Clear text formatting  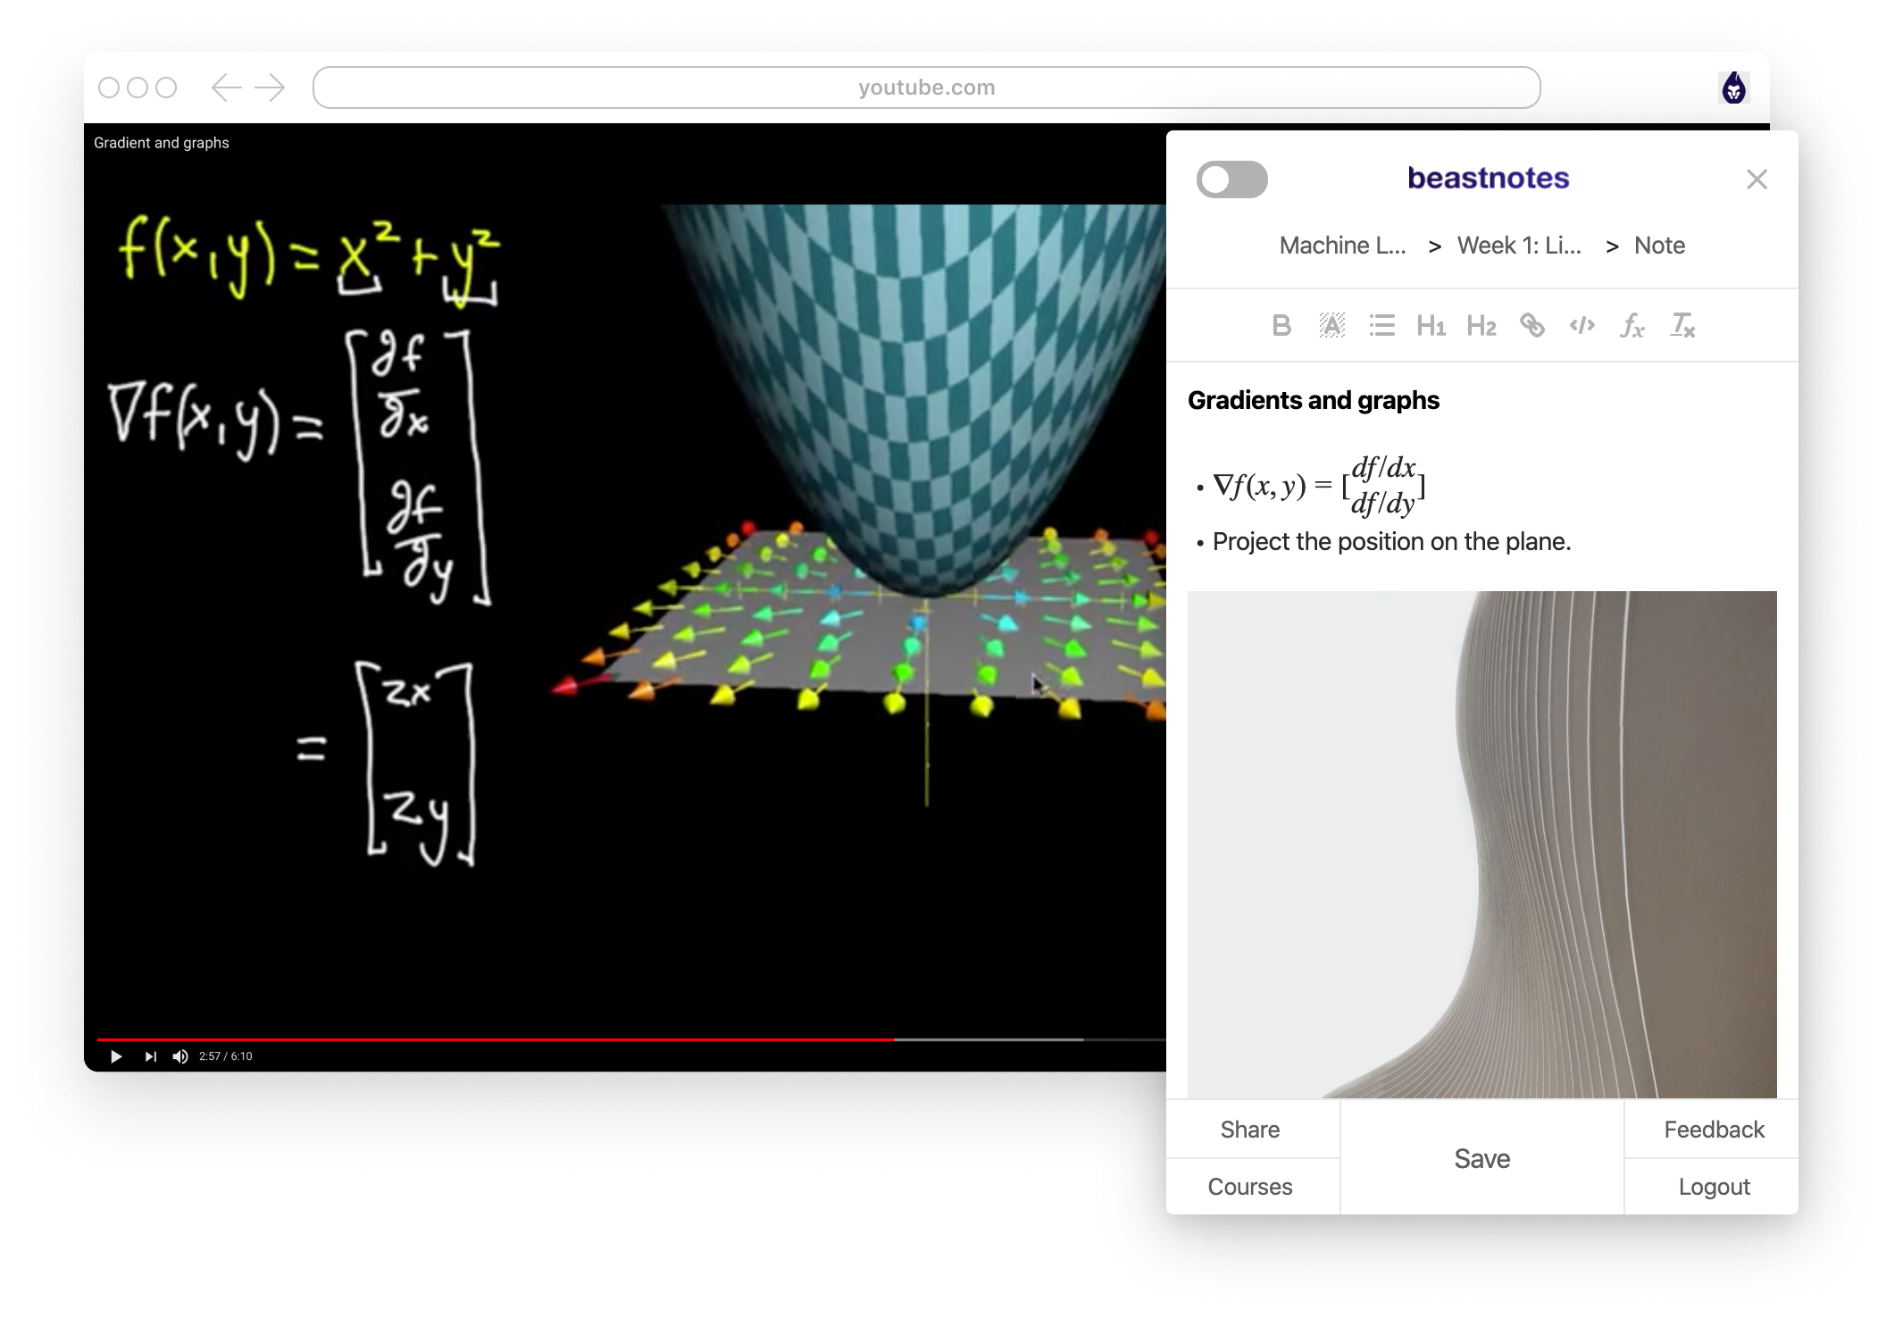coord(1682,326)
